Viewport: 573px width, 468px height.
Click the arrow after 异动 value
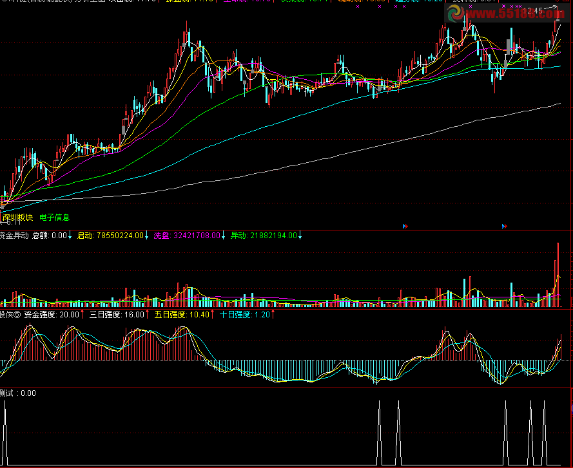[300, 236]
